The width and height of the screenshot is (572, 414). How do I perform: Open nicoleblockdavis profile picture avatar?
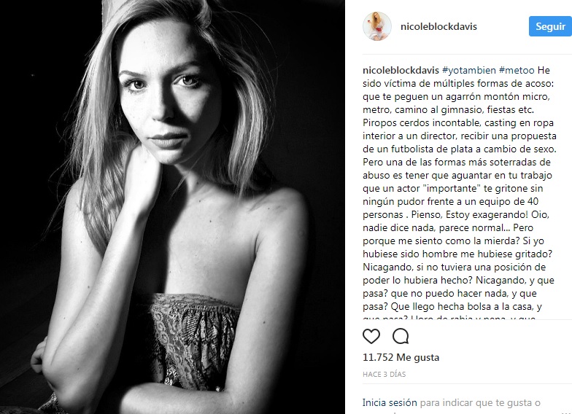click(x=376, y=26)
